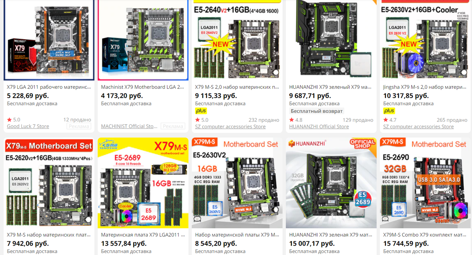Click the 4.7 star icon on the Jingsha listing
Image resolution: width=472 pixels, height=255 pixels.
[x=386, y=120]
